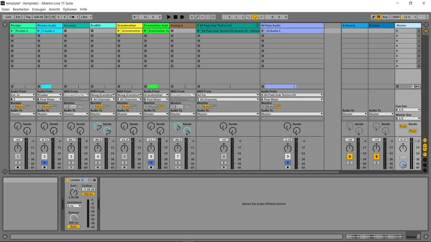Open the Optionen menu
This screenshot has height=242, width=431.
pyautogui.click(x=70, y=9)
